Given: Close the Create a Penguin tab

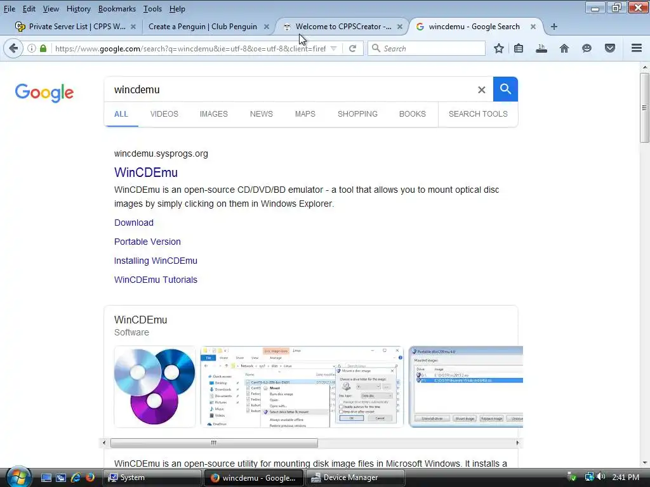Looking at the screenshot, I should (267, 27).
